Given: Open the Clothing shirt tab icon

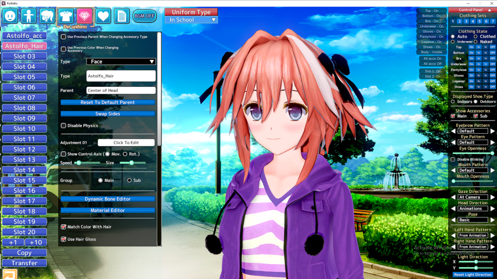Looking at the screenshot, I should coord(66,16).
